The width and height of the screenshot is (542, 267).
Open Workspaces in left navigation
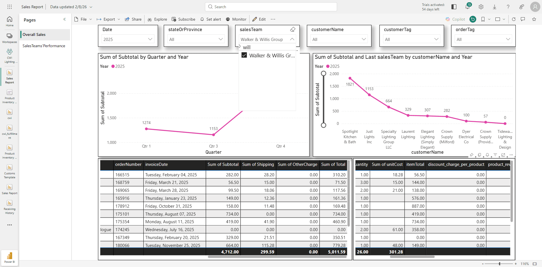(10, 38)
